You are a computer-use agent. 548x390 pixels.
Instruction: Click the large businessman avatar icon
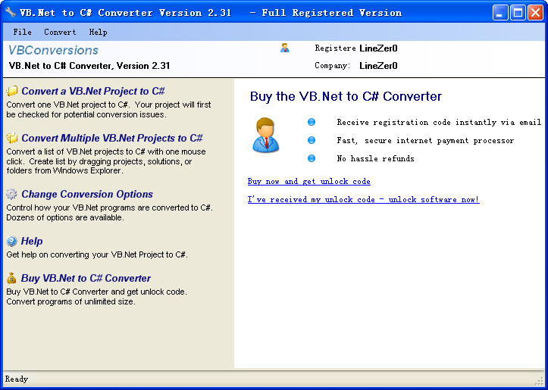265,135
